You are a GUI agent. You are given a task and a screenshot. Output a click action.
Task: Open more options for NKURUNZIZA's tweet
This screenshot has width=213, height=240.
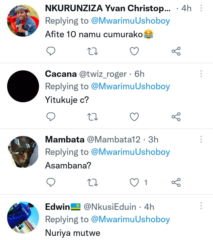coord(201,8)
